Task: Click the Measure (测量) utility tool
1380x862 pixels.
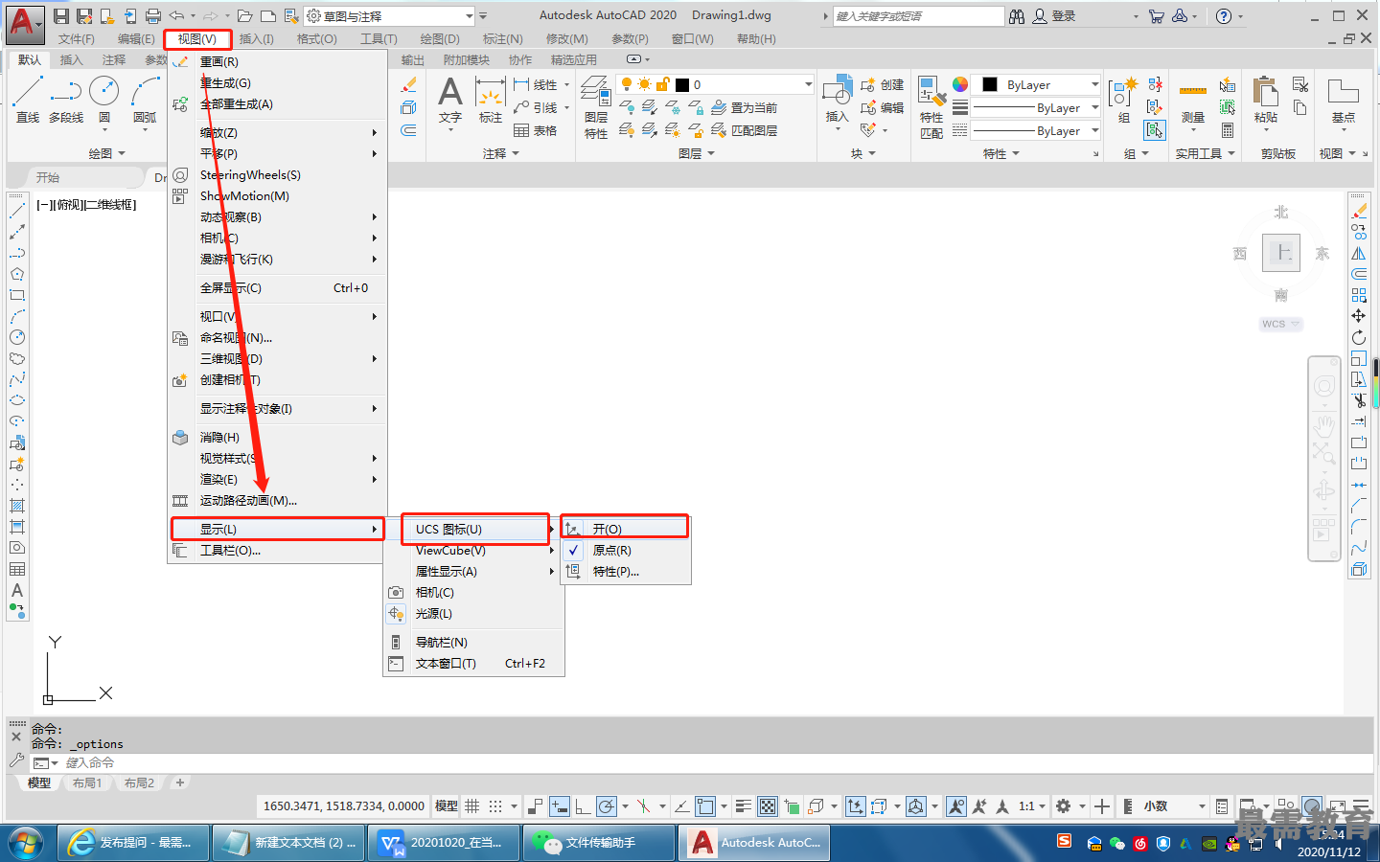Action: [x=1193, y=102]
